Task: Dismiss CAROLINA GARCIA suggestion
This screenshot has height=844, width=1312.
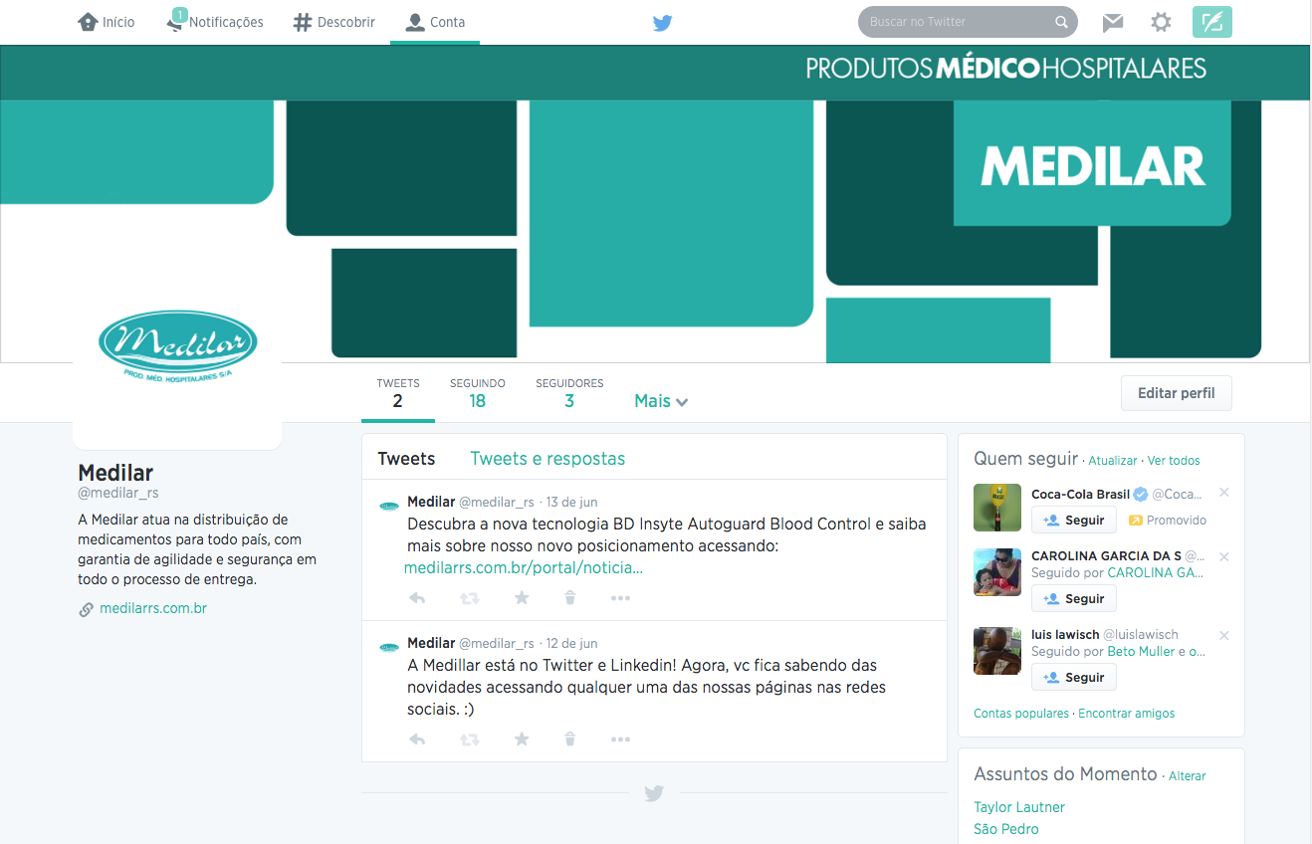Action: coord(1224,556)
